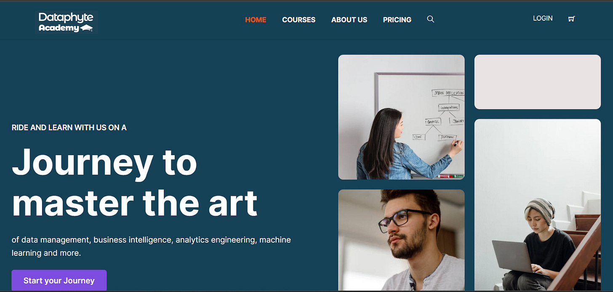Click the graduation cap icon in logo
The width and height of the screenshot is (613, 292).
87,28
